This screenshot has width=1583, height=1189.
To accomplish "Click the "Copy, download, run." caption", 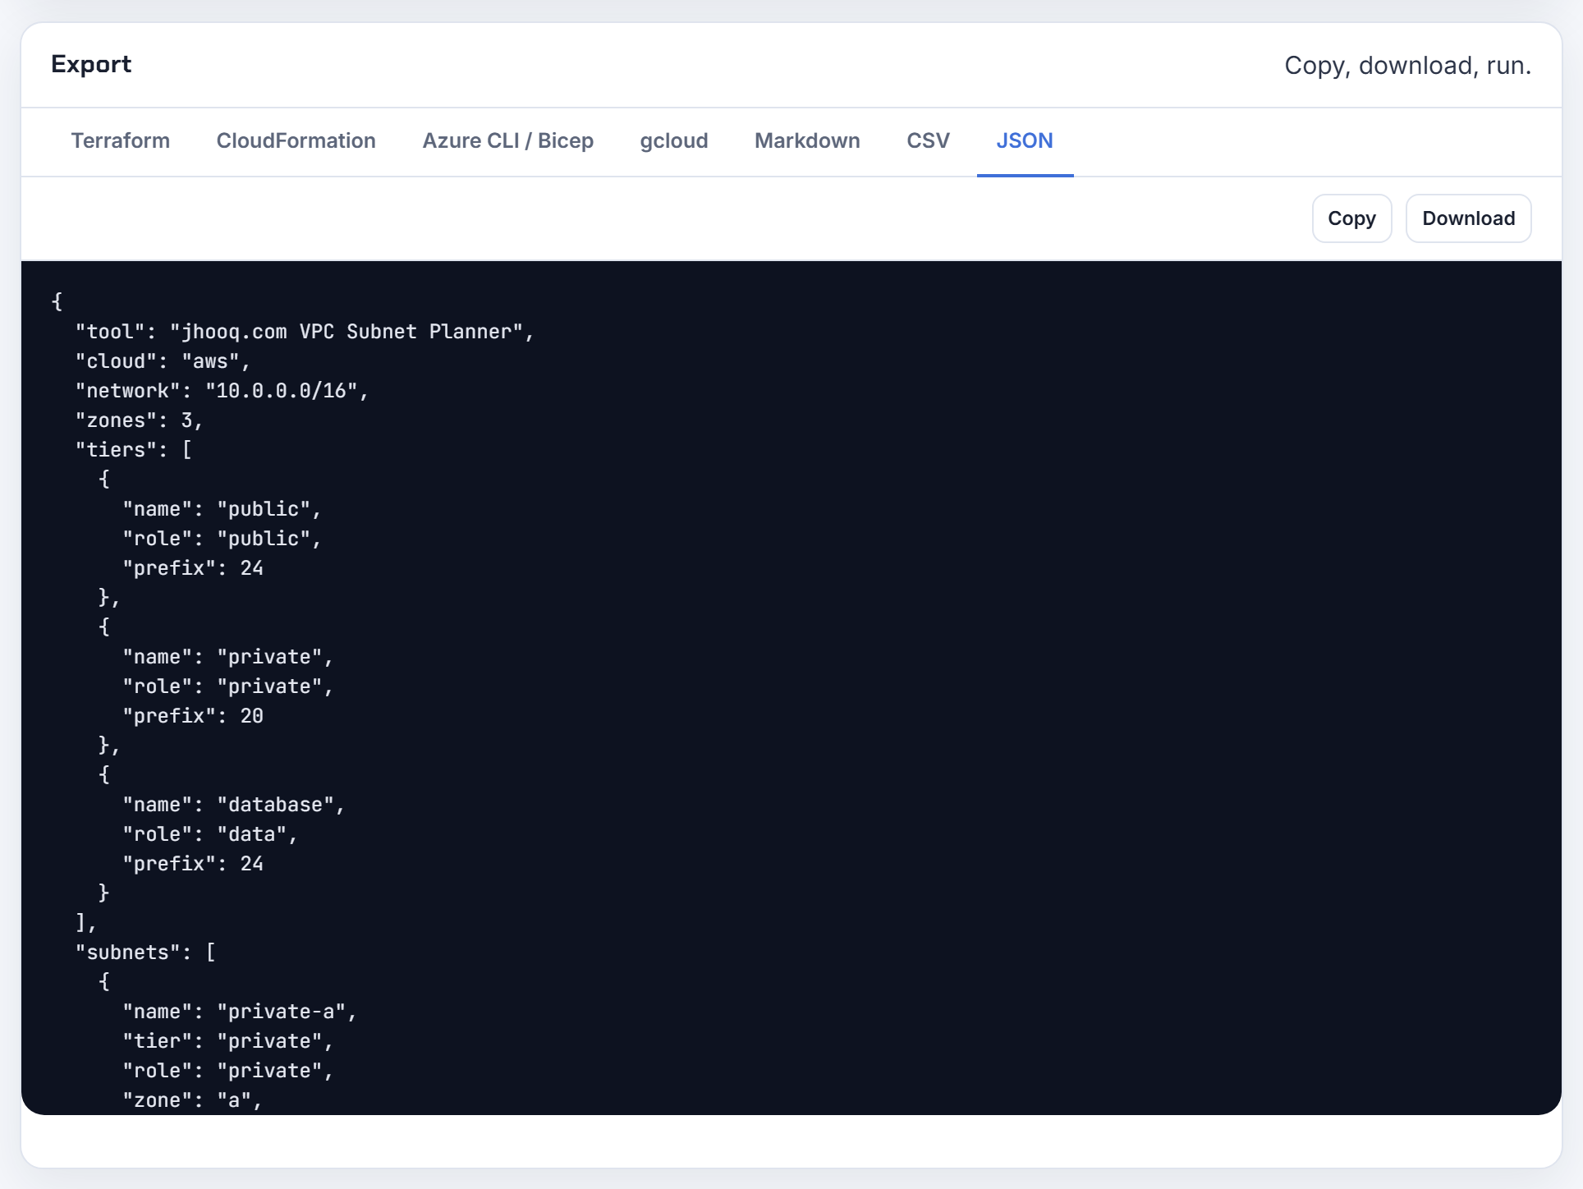I will click(1407, 65).
